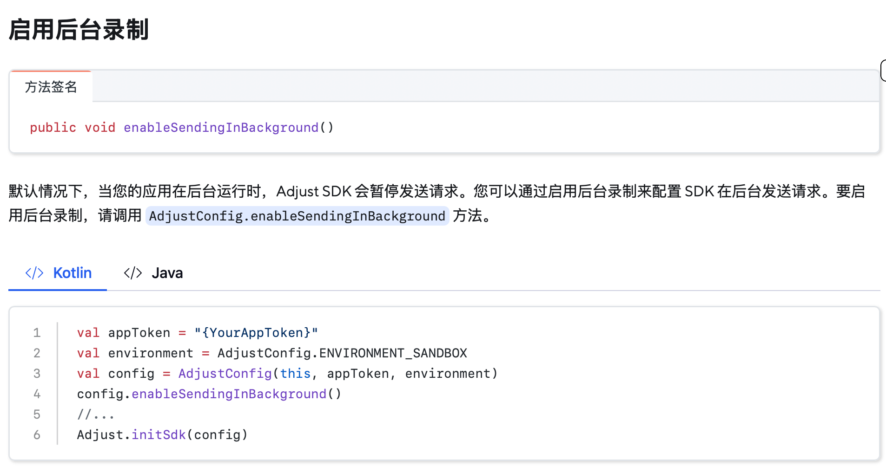This screenshot has height=466, width=886.
Task: Click line number 6 in the code block
Action: 37,435
